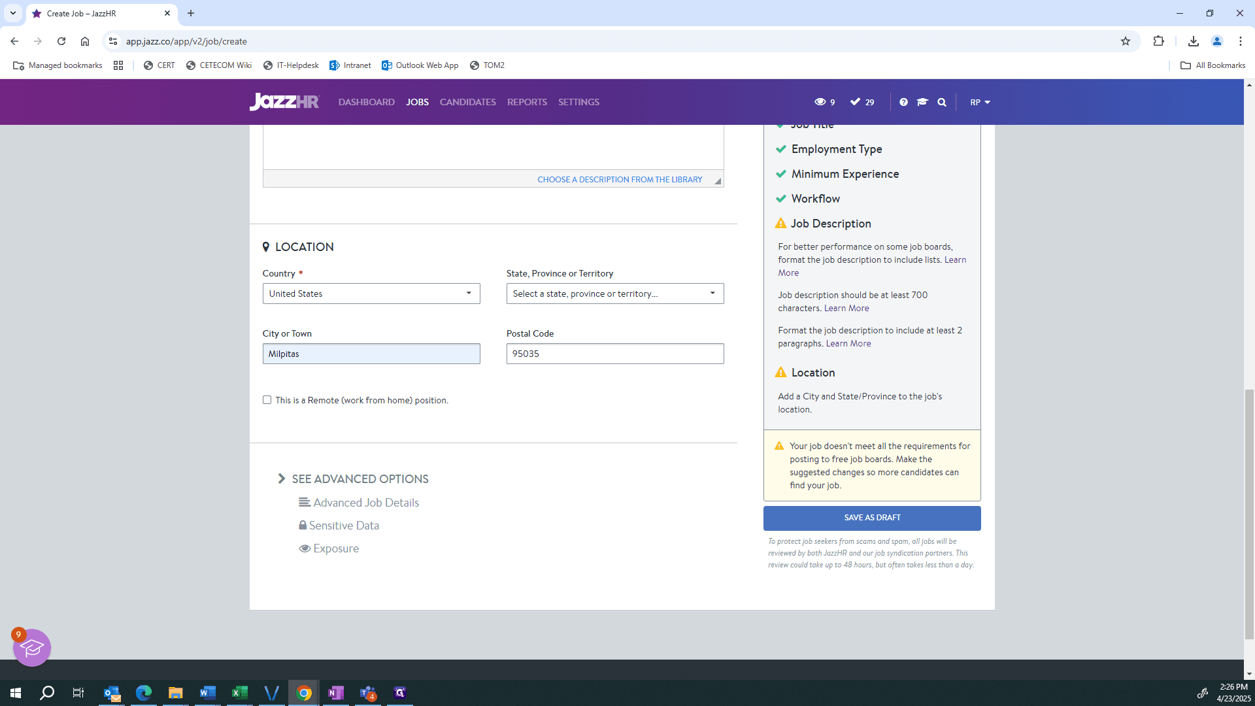Screen dimensions: 1255x706
Task: Open the graduation cap training icon in header
Action: click(x=922, y=102)
